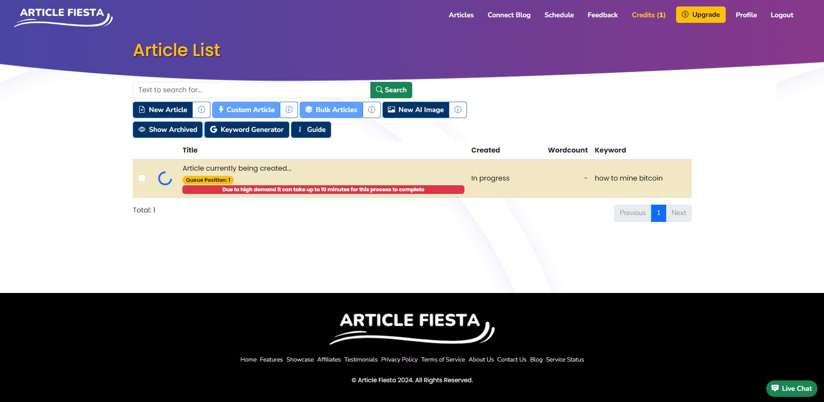Create a New Article
824x402 pixels.
pos(163,110)
